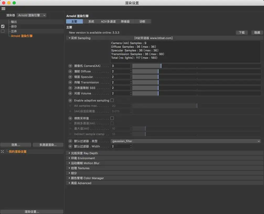The width and height of the screenshot is (264, 214).
Task: Click the animation dot for 修剪采样值
Action: pyautogui.click(x=70, y=118)
